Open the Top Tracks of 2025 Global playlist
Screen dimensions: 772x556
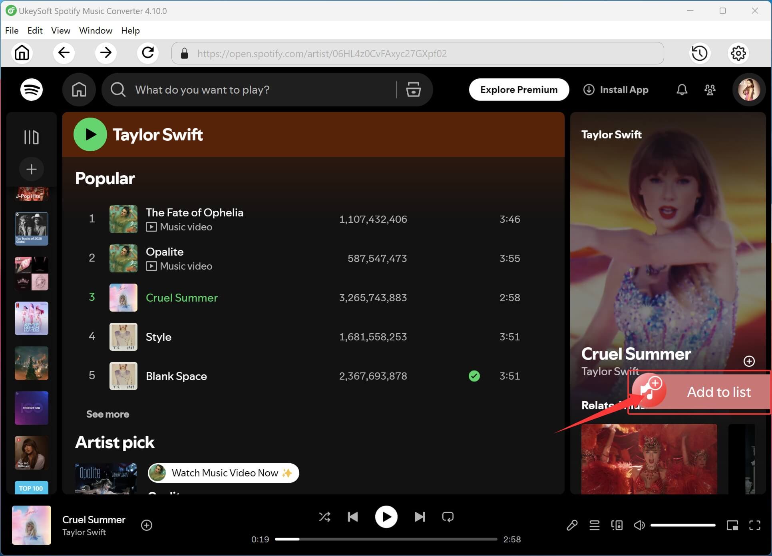[x=31, y=228]
